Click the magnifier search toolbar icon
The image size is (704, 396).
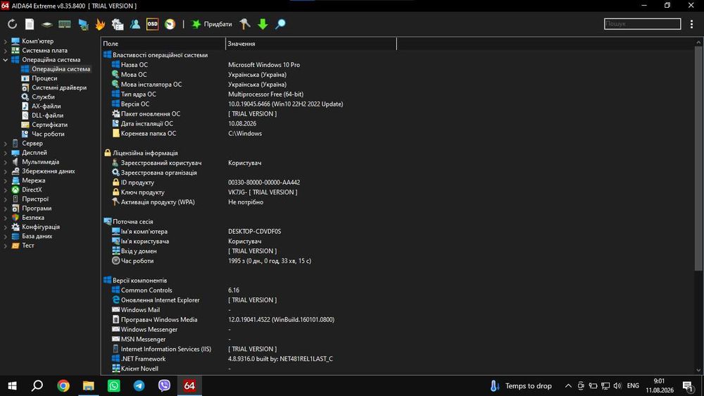point(280,24)
